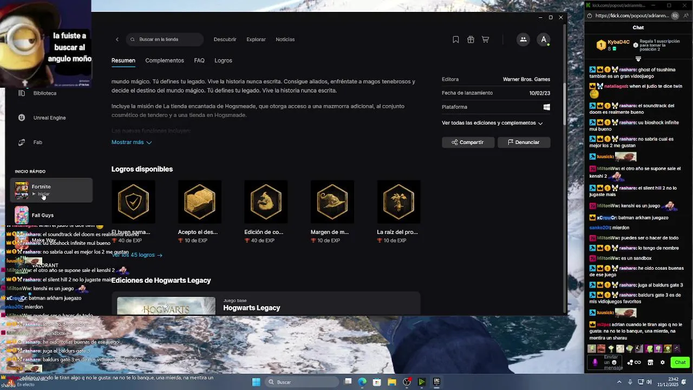The image size is (693, 390).
Task: Switch to the Logros tab
Action: (223, 61)
